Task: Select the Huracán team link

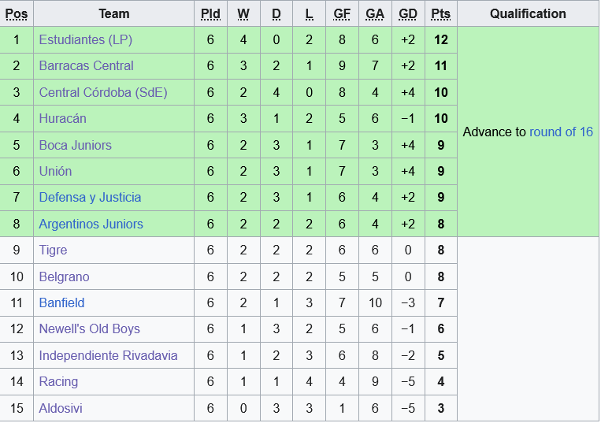Action: 62,119
